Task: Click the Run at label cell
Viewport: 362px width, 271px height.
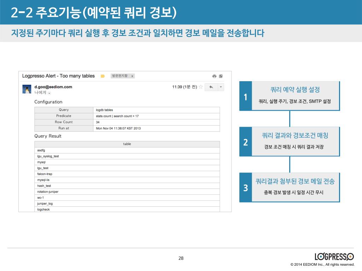Action: pyautogui.click(x=64, y=128)
